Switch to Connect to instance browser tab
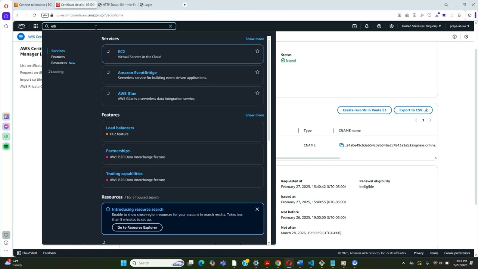 click(x=34, y=4)
